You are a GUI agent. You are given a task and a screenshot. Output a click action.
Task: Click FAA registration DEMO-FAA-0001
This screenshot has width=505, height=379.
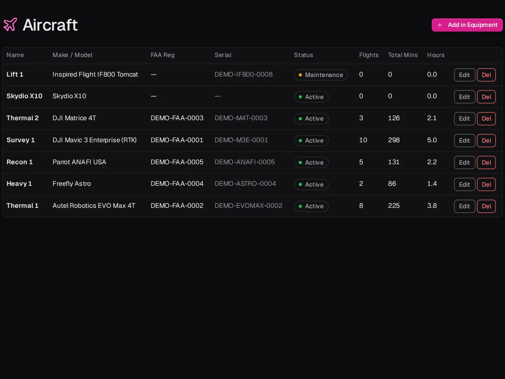[x=177, y=140]
